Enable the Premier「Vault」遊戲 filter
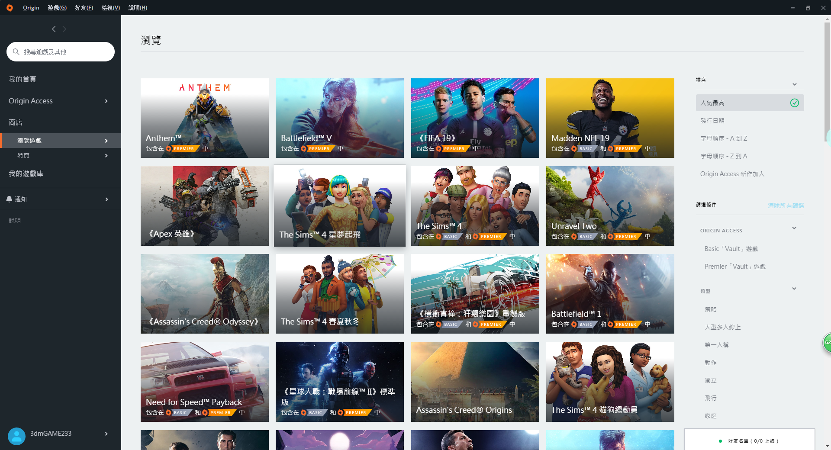831x450 pixels. click(734, 266)
